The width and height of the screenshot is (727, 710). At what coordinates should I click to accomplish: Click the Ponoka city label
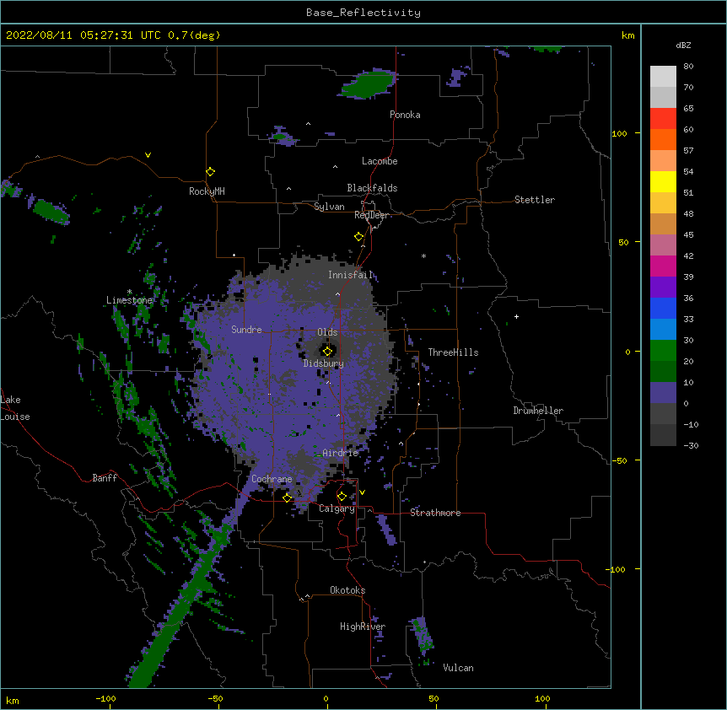pyautogui.click(x=405, y=115)
